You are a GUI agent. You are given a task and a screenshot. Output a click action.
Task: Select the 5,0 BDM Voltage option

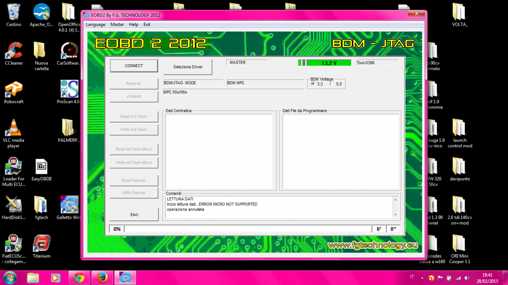tap(336, 84)
